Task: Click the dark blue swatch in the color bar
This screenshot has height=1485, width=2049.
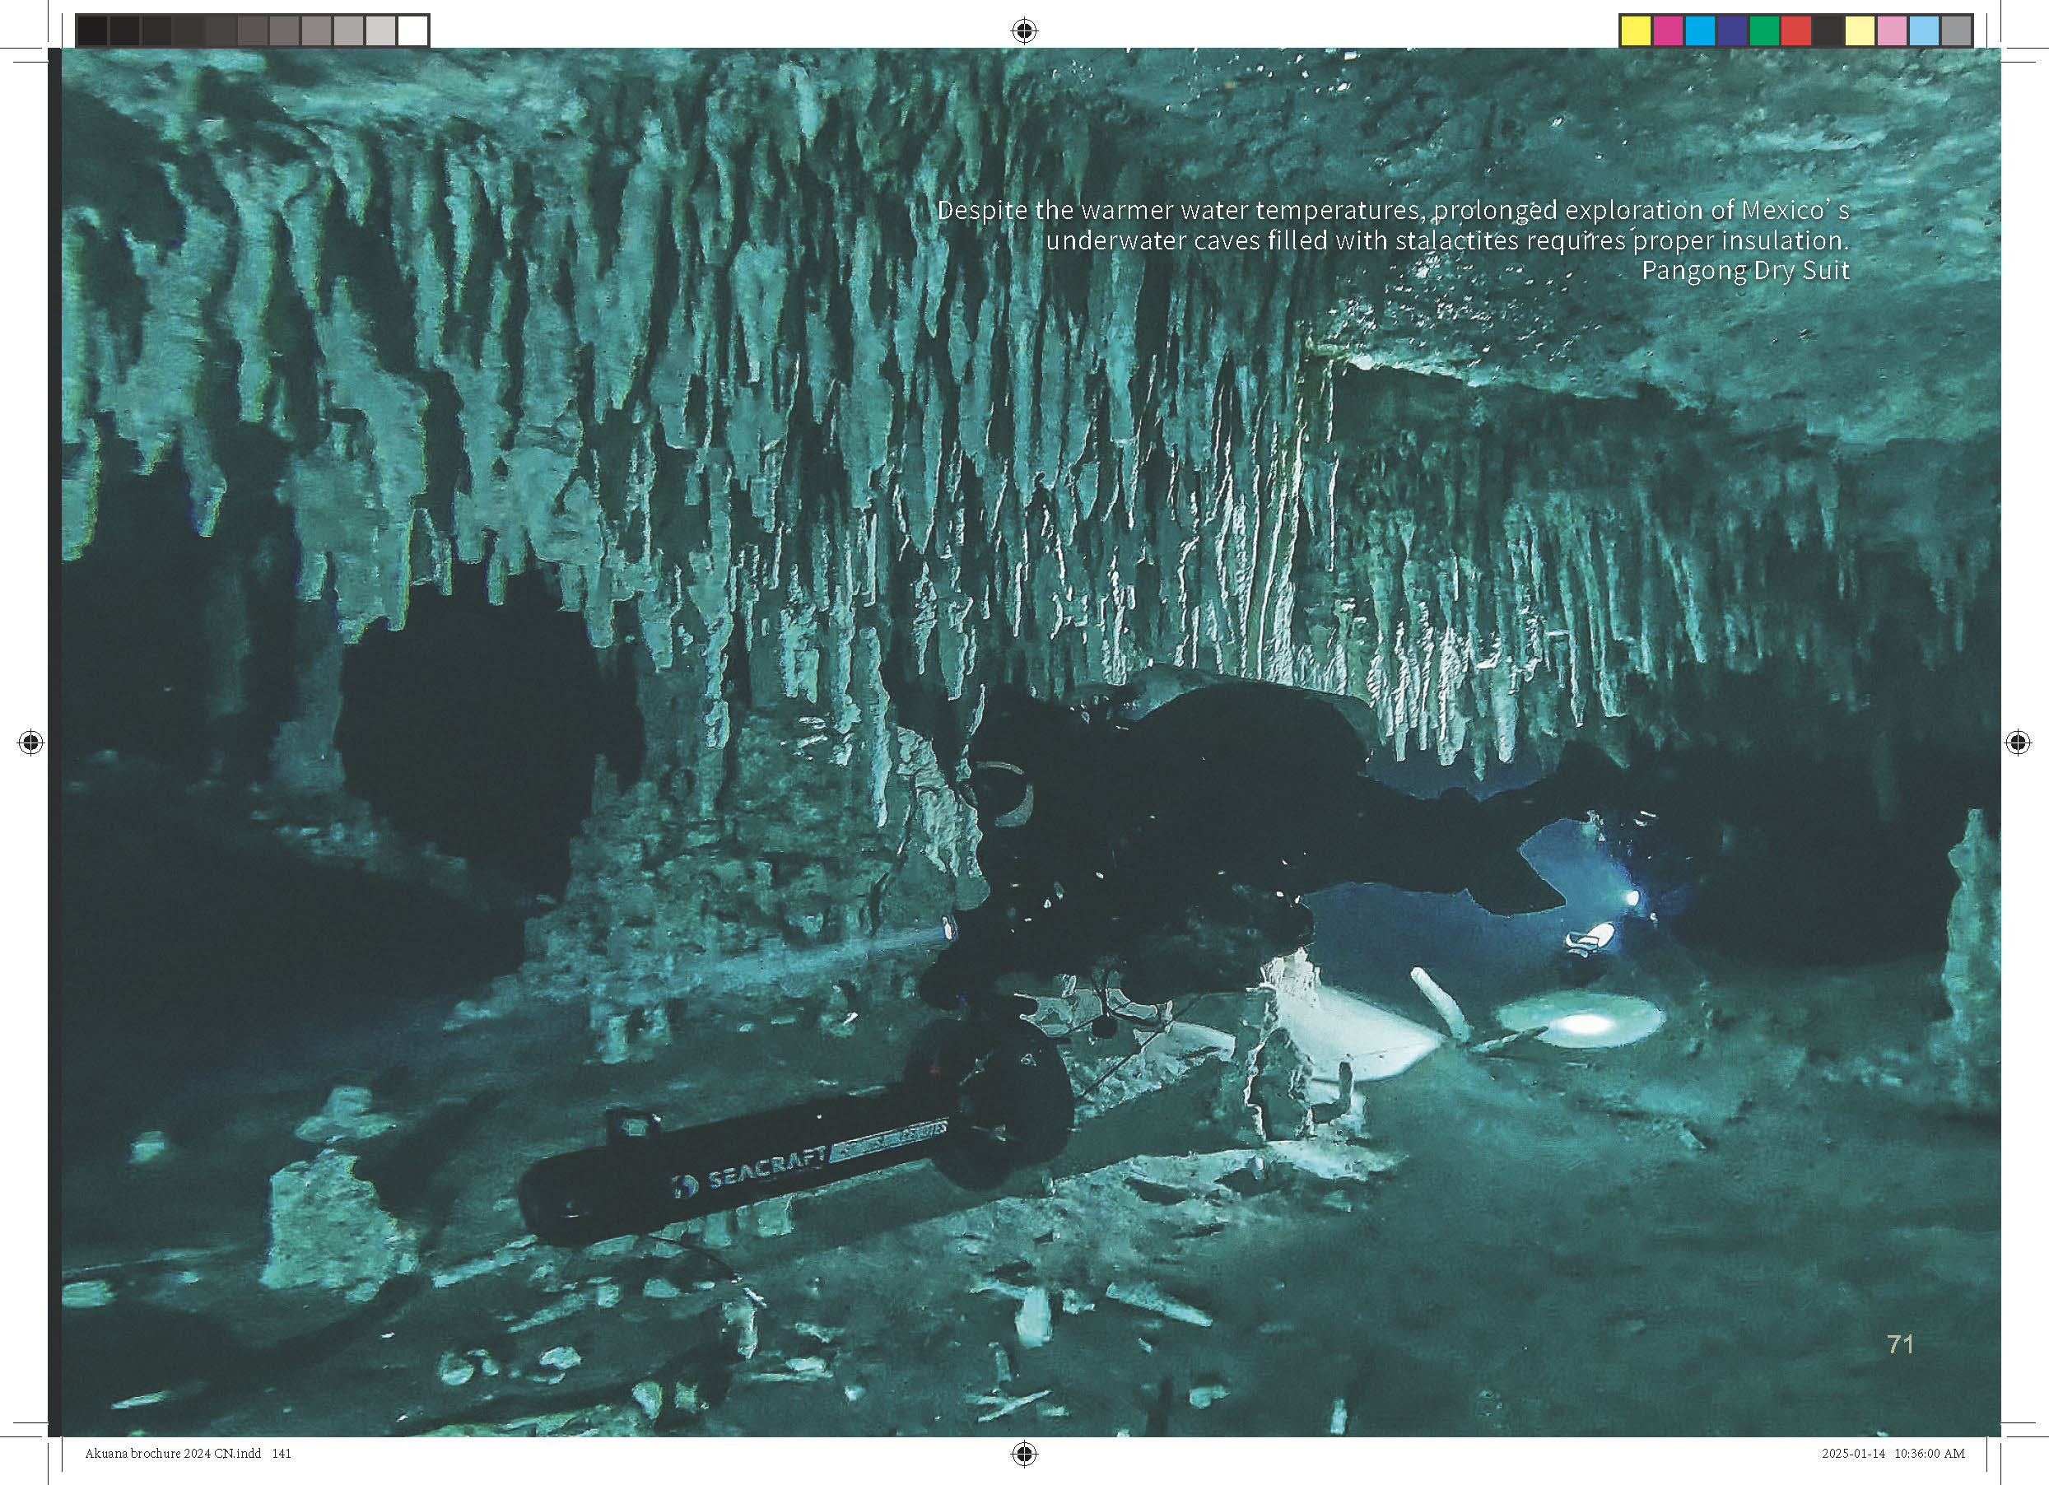Action: [x=1731, y=30]
